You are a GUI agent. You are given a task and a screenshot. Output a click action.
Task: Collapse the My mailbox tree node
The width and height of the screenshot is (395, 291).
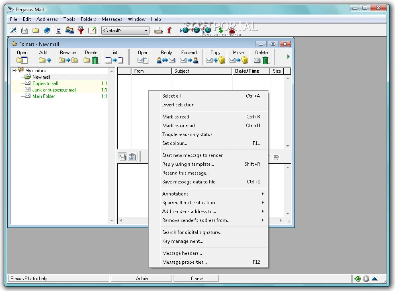click(14, 71)
